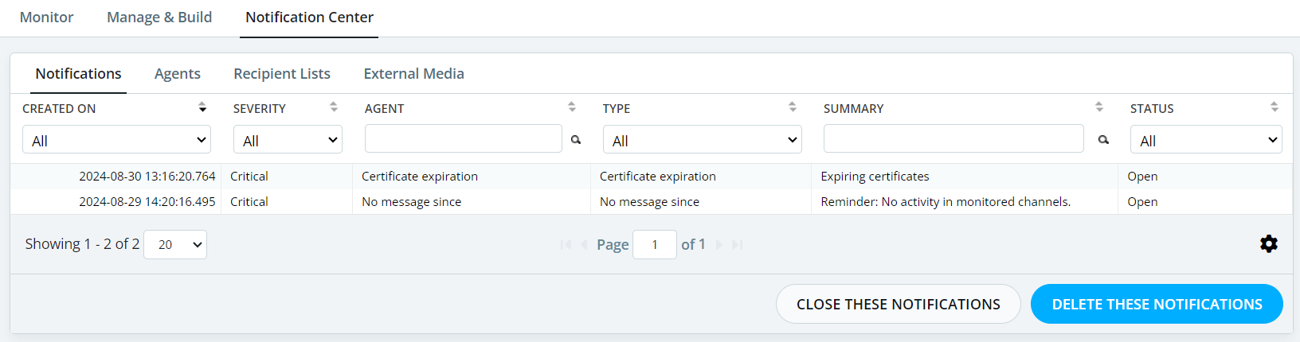This screenshot has width=1300, height=342.
Task: Sort by the AGENT column arrows
Action: (x=572, y=107)
